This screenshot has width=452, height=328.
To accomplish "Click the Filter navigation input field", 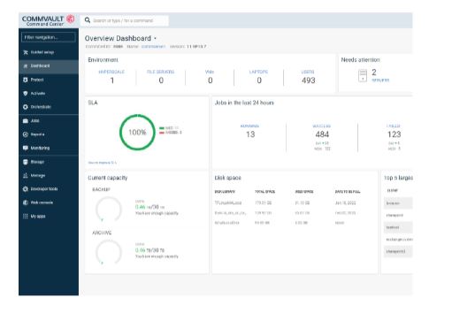I will point(49,37).
